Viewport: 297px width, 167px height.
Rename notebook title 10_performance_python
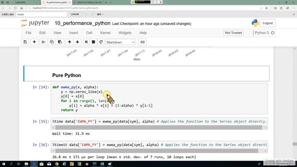coord(83,23)
